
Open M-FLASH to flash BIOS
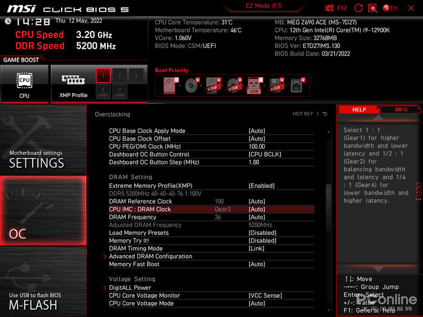[43, 281]
